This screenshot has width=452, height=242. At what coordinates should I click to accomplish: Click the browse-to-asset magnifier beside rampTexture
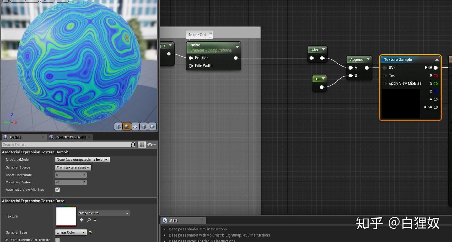89,220
